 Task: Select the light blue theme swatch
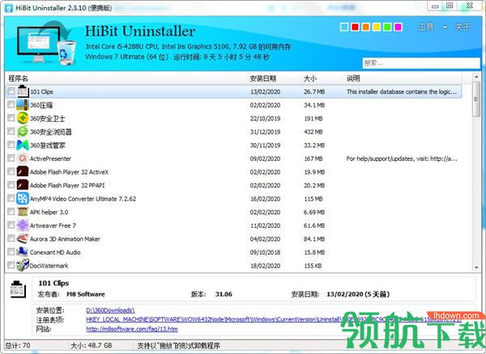344,27
